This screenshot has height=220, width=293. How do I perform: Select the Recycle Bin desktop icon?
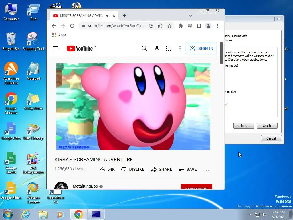(11, 42)
